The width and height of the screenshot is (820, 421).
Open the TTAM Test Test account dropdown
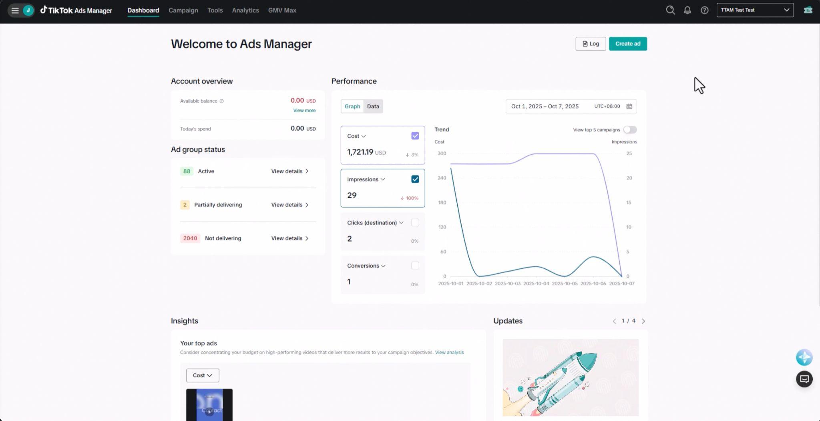[x=755, y=10]
